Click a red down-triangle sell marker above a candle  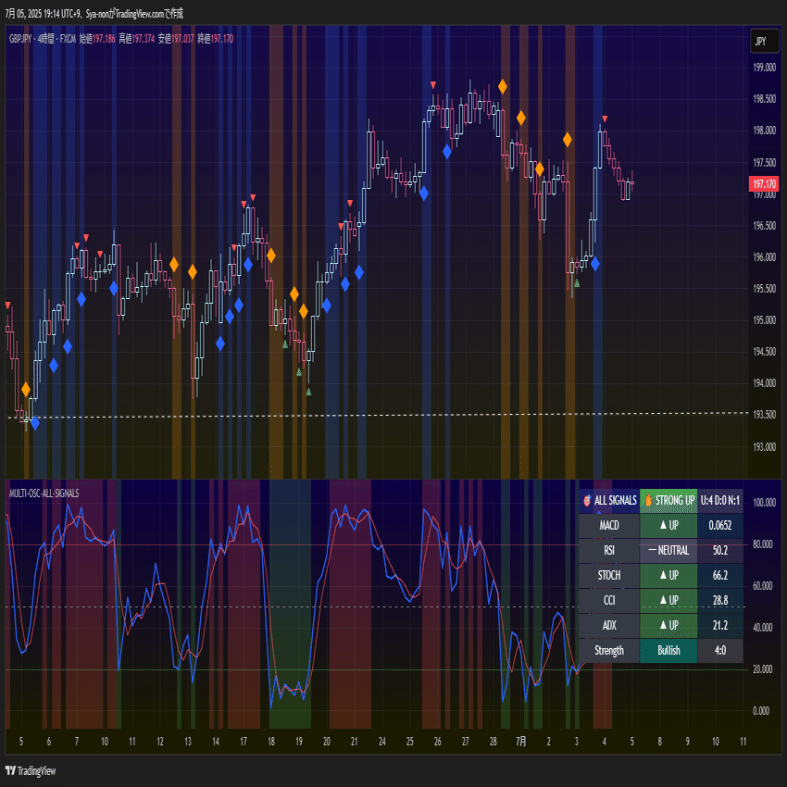pyautogui.click(x=432, y=84)
